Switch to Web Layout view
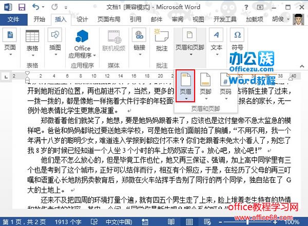308x226 pixels. [207, 222]
